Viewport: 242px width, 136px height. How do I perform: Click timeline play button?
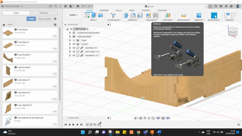(x=73, y=125)
